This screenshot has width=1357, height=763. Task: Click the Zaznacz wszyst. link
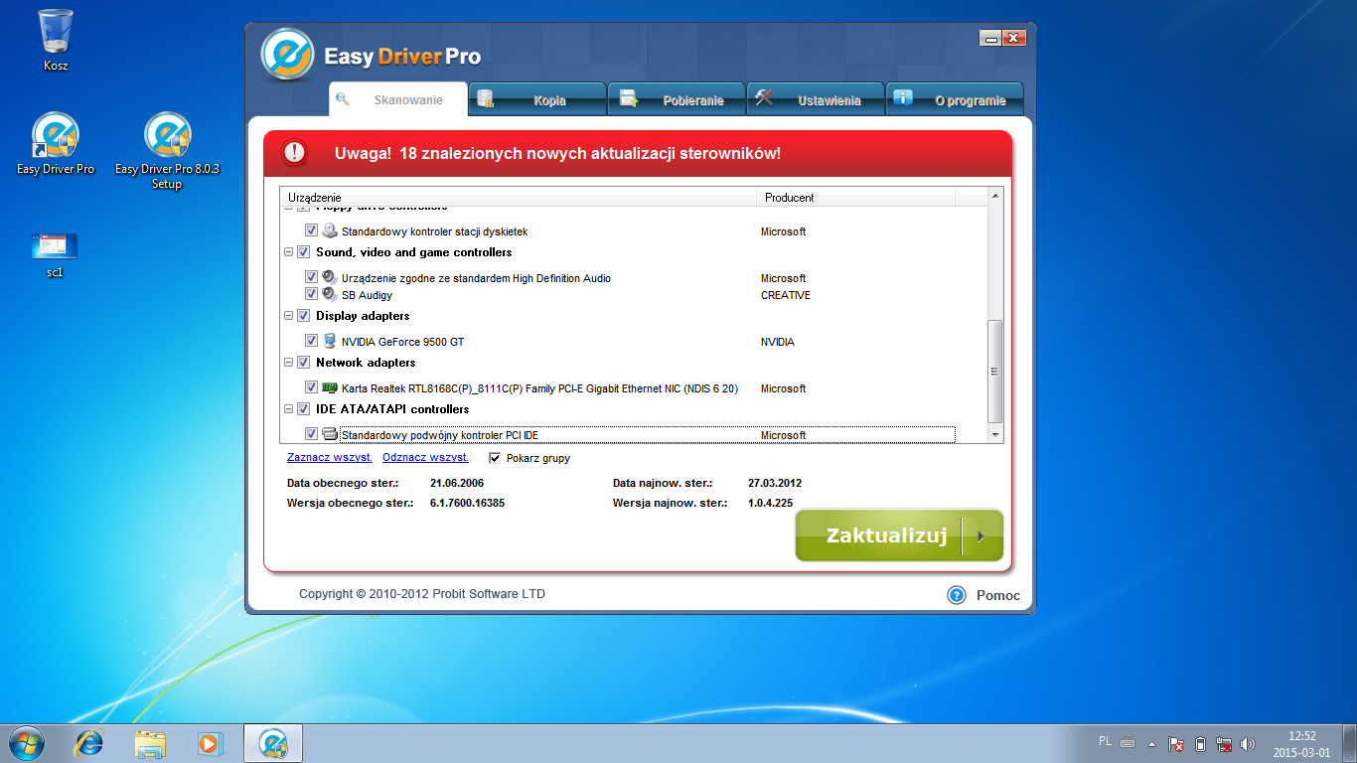330,457
